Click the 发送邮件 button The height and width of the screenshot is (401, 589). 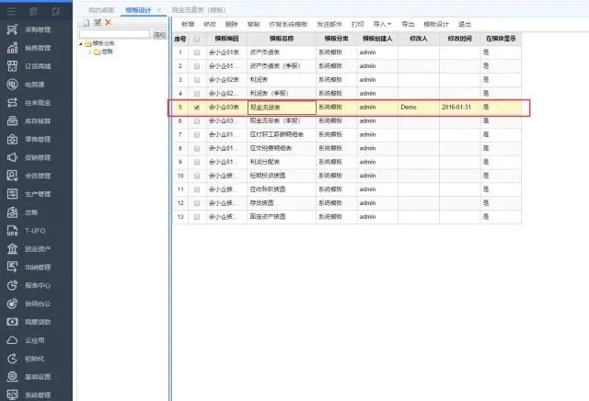pos(329,24)
